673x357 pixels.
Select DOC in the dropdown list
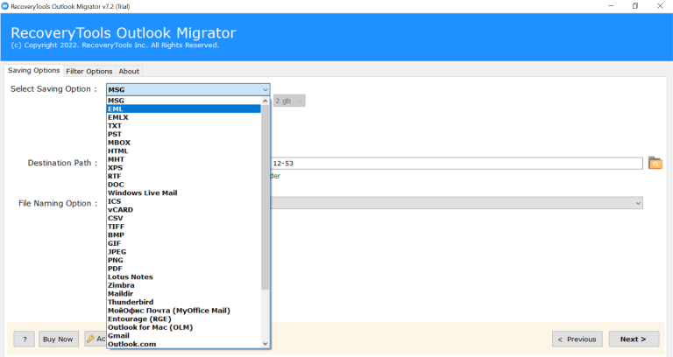(x=184, y=185)
